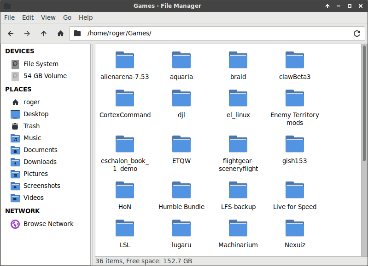368x266 pixels.
Task: Open the View menu
Action: pyautogui.click(x=48, y=17)
